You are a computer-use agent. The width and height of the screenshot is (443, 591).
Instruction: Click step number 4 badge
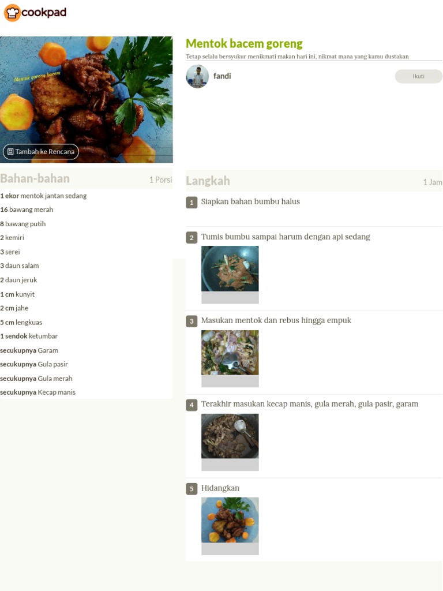(192, 405)
